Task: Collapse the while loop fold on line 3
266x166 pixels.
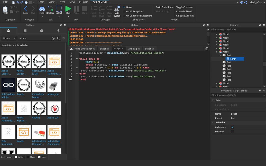Action: (x=77, y=59)
